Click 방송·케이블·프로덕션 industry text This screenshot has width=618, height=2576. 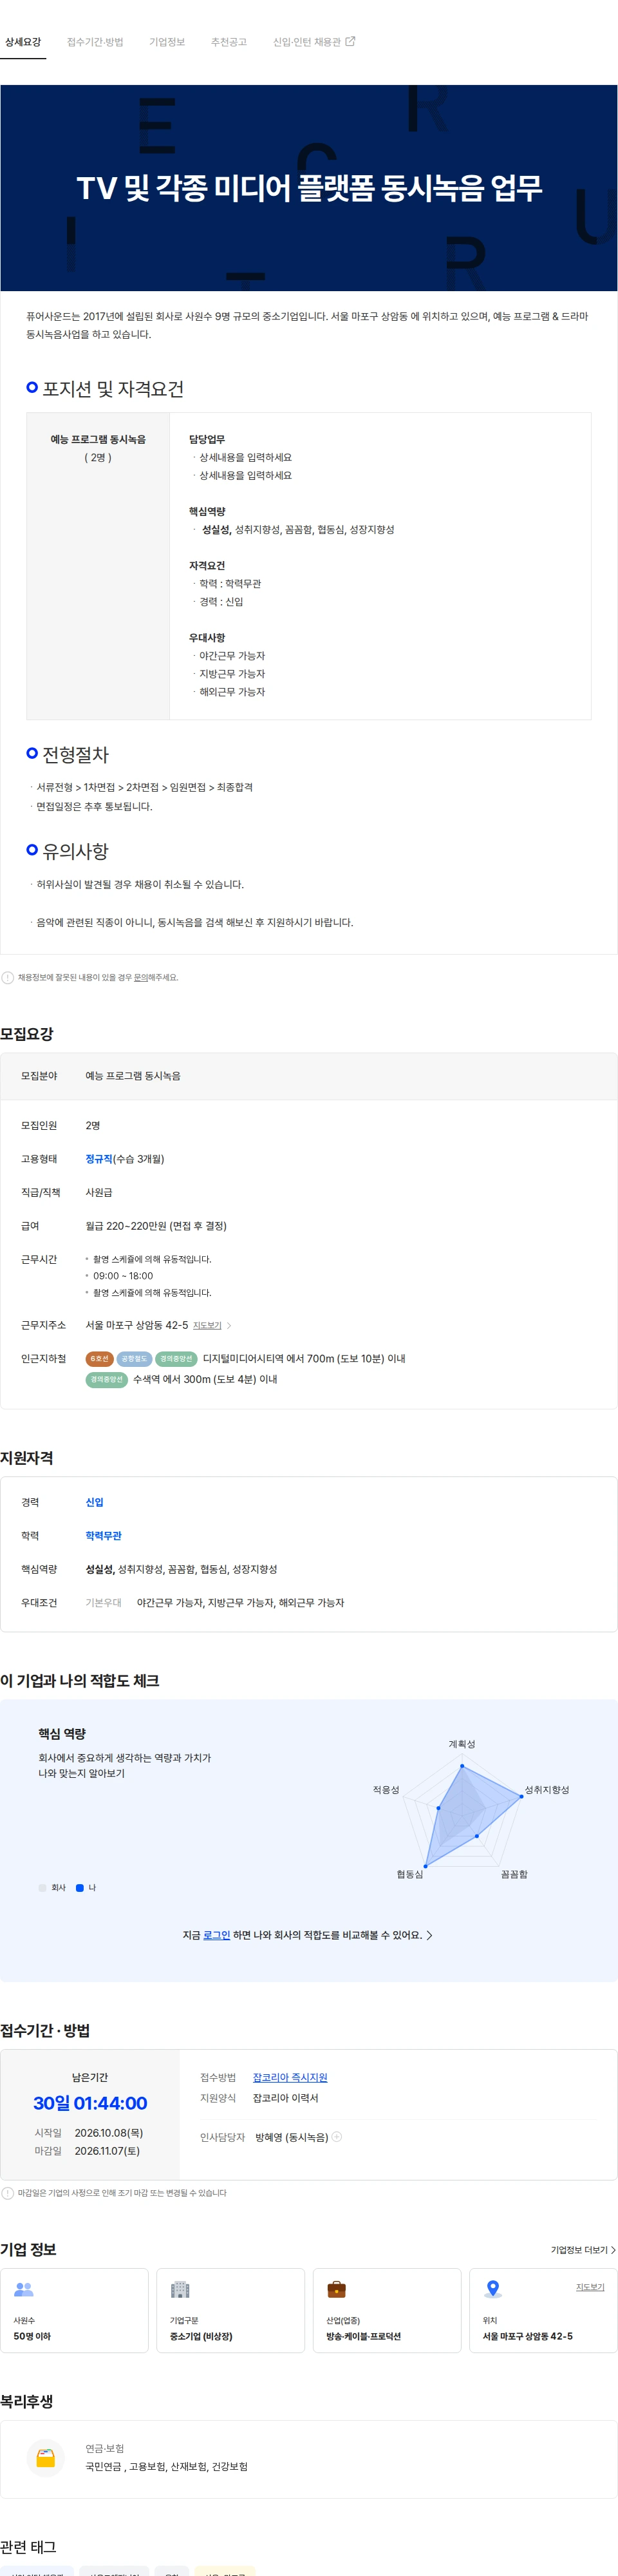point(364,2337)
